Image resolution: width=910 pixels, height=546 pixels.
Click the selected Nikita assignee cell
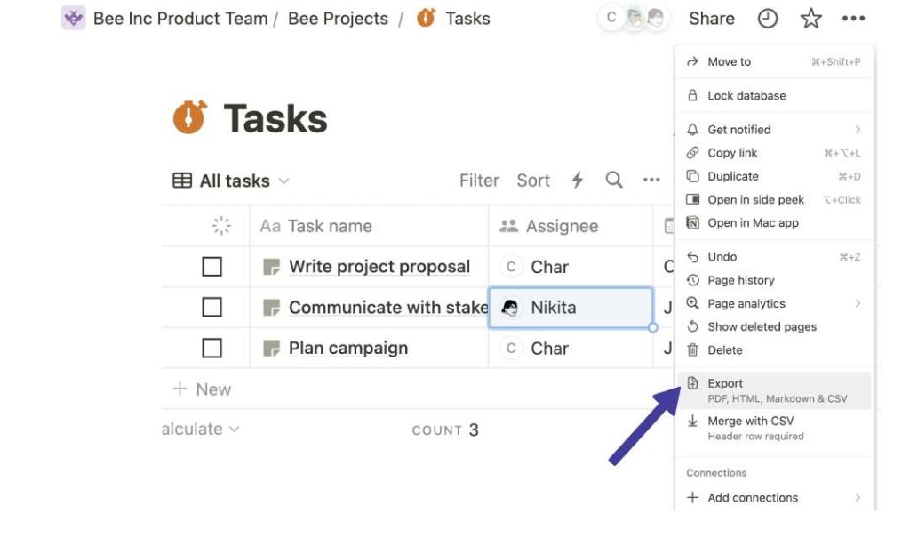[570, 307]
